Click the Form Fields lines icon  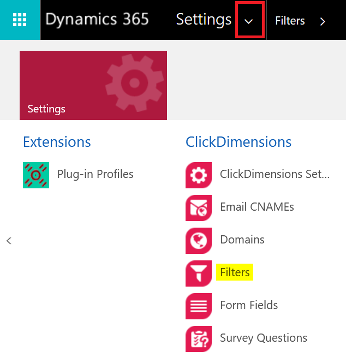pos(199,306)
